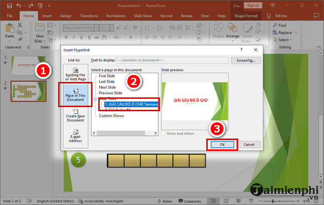This screenshot has width=324, height=205.
Task: Collapse the ribbon with the chevron
Action: pos(318,47)
